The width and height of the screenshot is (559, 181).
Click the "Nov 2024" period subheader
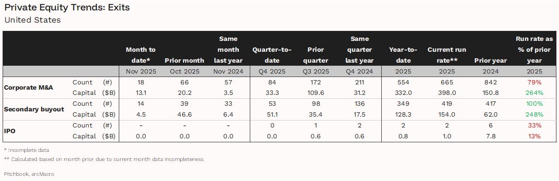coord(228,71)
